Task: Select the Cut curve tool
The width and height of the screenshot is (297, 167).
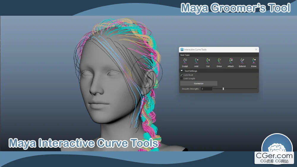Action: click(208, 63)
